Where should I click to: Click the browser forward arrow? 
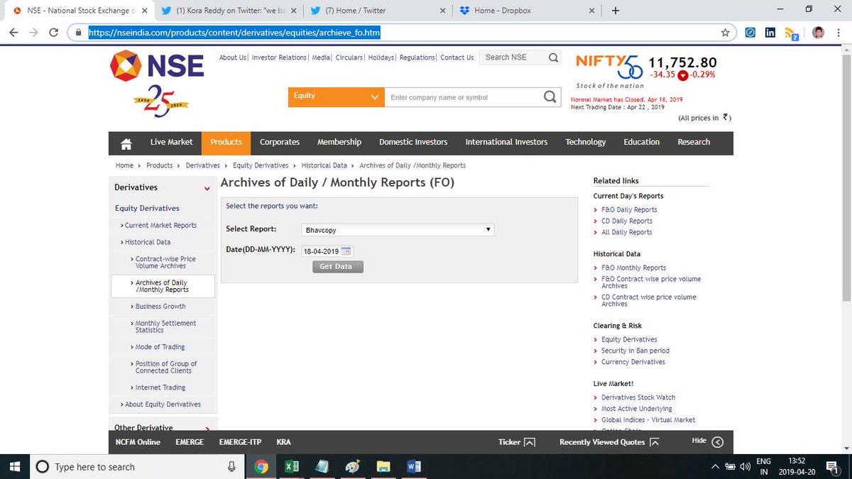click(x=34, y=33)
